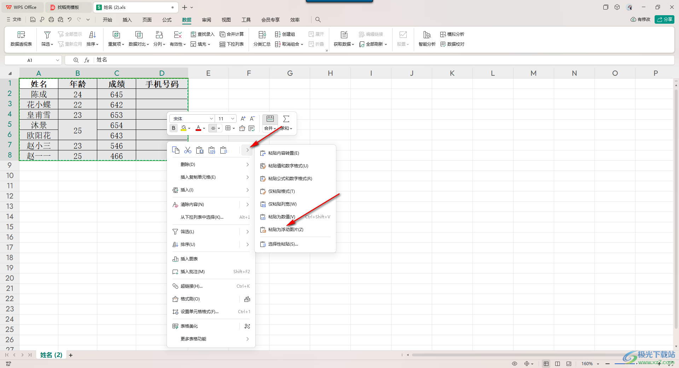679x368 pixels.
Task: Click the Subtotal (分类汇总) icon
Action: coord(262,35)
